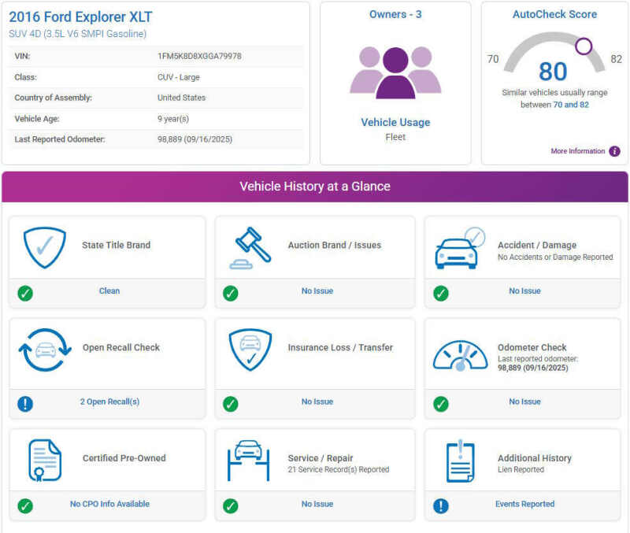
Task: Click the State Title Brand shield icon
Action: pos(44,247)
